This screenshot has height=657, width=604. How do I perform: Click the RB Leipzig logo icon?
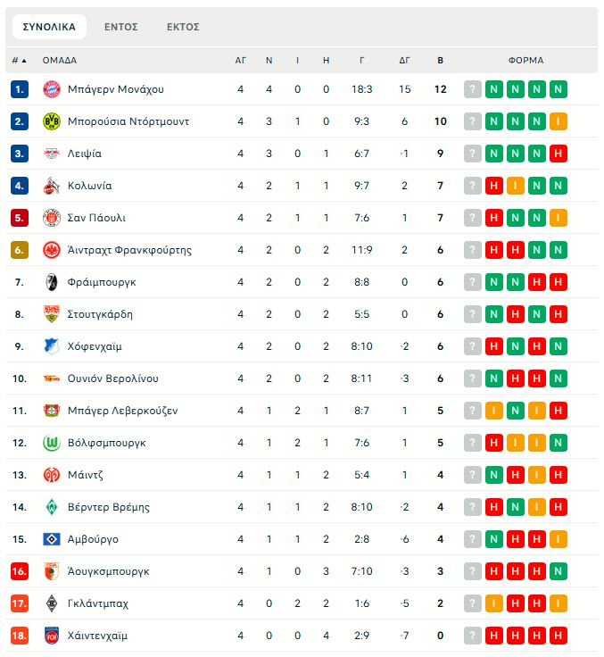click(x=51, y=154)
